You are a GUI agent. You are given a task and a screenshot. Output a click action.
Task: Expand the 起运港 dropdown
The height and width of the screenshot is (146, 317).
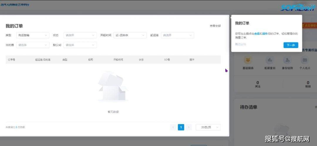coord(177,35)
